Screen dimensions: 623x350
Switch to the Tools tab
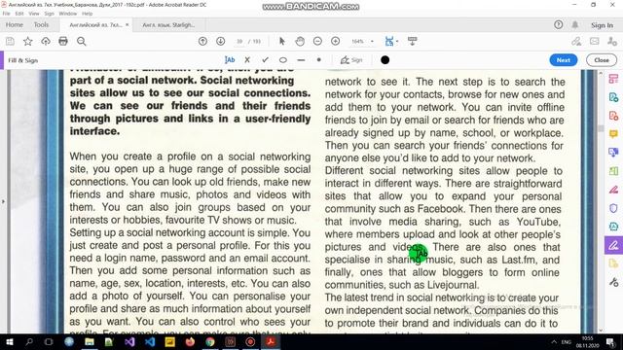click(x=41, y=24)
